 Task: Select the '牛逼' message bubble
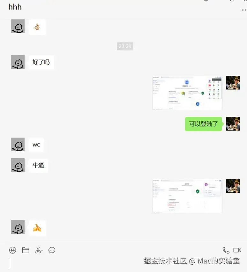[38, 165]
